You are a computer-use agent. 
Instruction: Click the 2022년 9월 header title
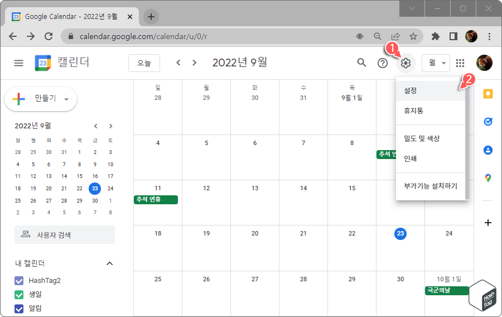click(x=240, y=63)
